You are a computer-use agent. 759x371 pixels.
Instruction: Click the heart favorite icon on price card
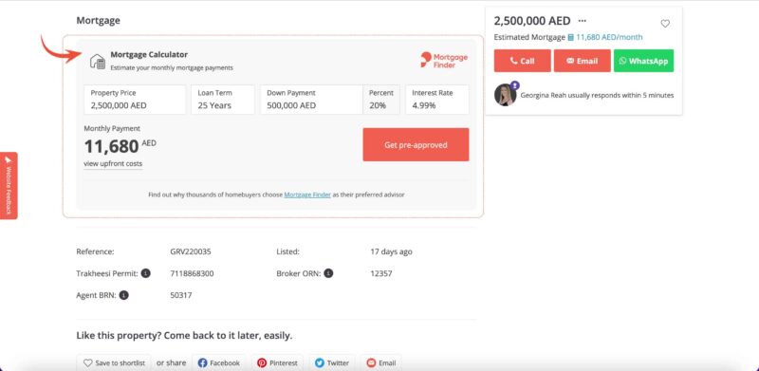point(665,24)
